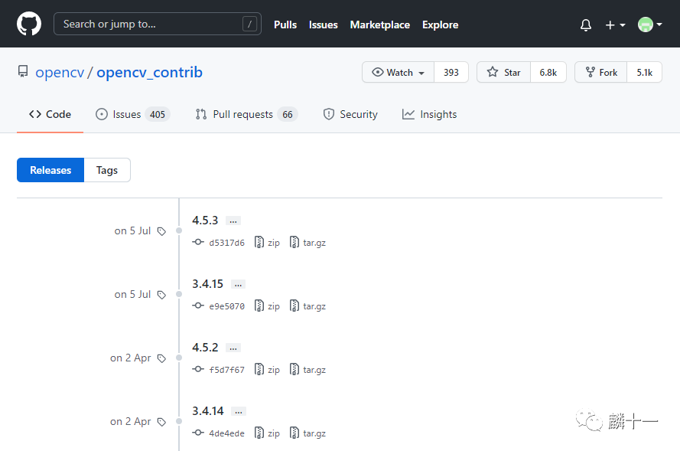This screenshot has height=451, width=680.
Task: Download the tar.gz for 4.5.3
Action: pos(308,243)
